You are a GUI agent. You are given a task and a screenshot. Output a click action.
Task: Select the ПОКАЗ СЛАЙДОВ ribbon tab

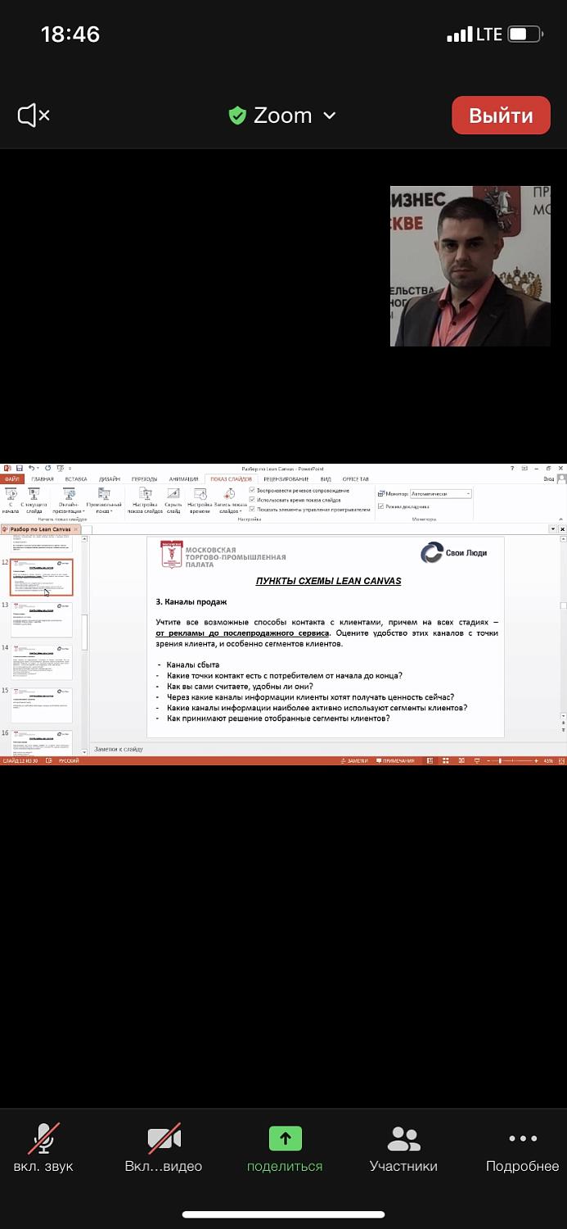[x=232, y=479]
